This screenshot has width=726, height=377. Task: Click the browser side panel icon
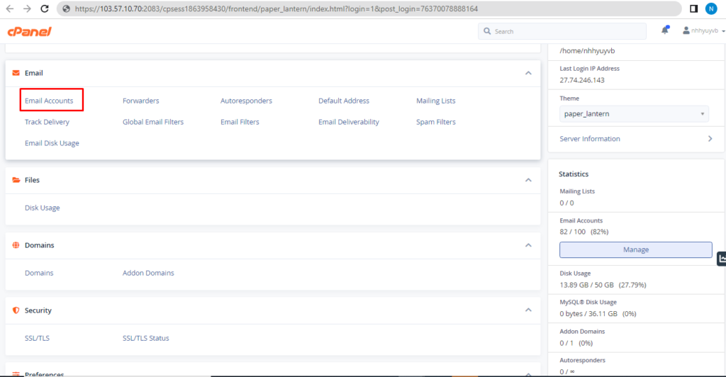pos(694,9)
